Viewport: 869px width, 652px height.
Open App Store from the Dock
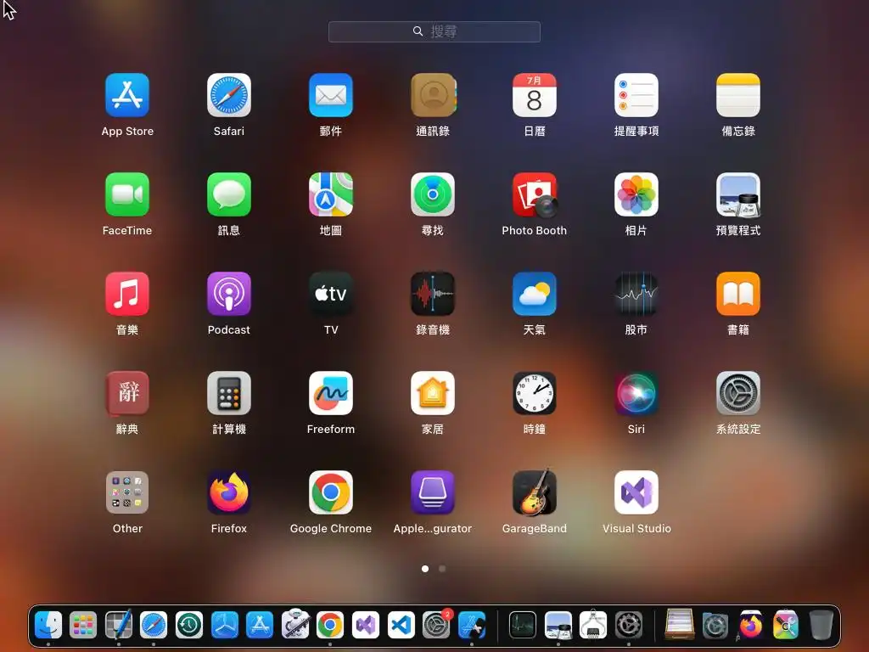(x=260, y=625)
